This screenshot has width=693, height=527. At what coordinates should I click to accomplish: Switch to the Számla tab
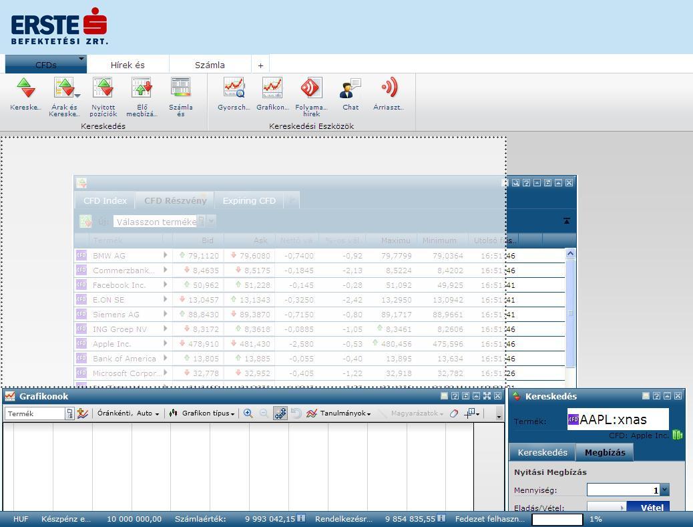pos(210,65)
